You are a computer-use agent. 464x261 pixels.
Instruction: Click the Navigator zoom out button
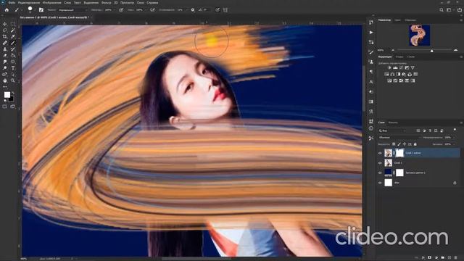click(393, 50)
